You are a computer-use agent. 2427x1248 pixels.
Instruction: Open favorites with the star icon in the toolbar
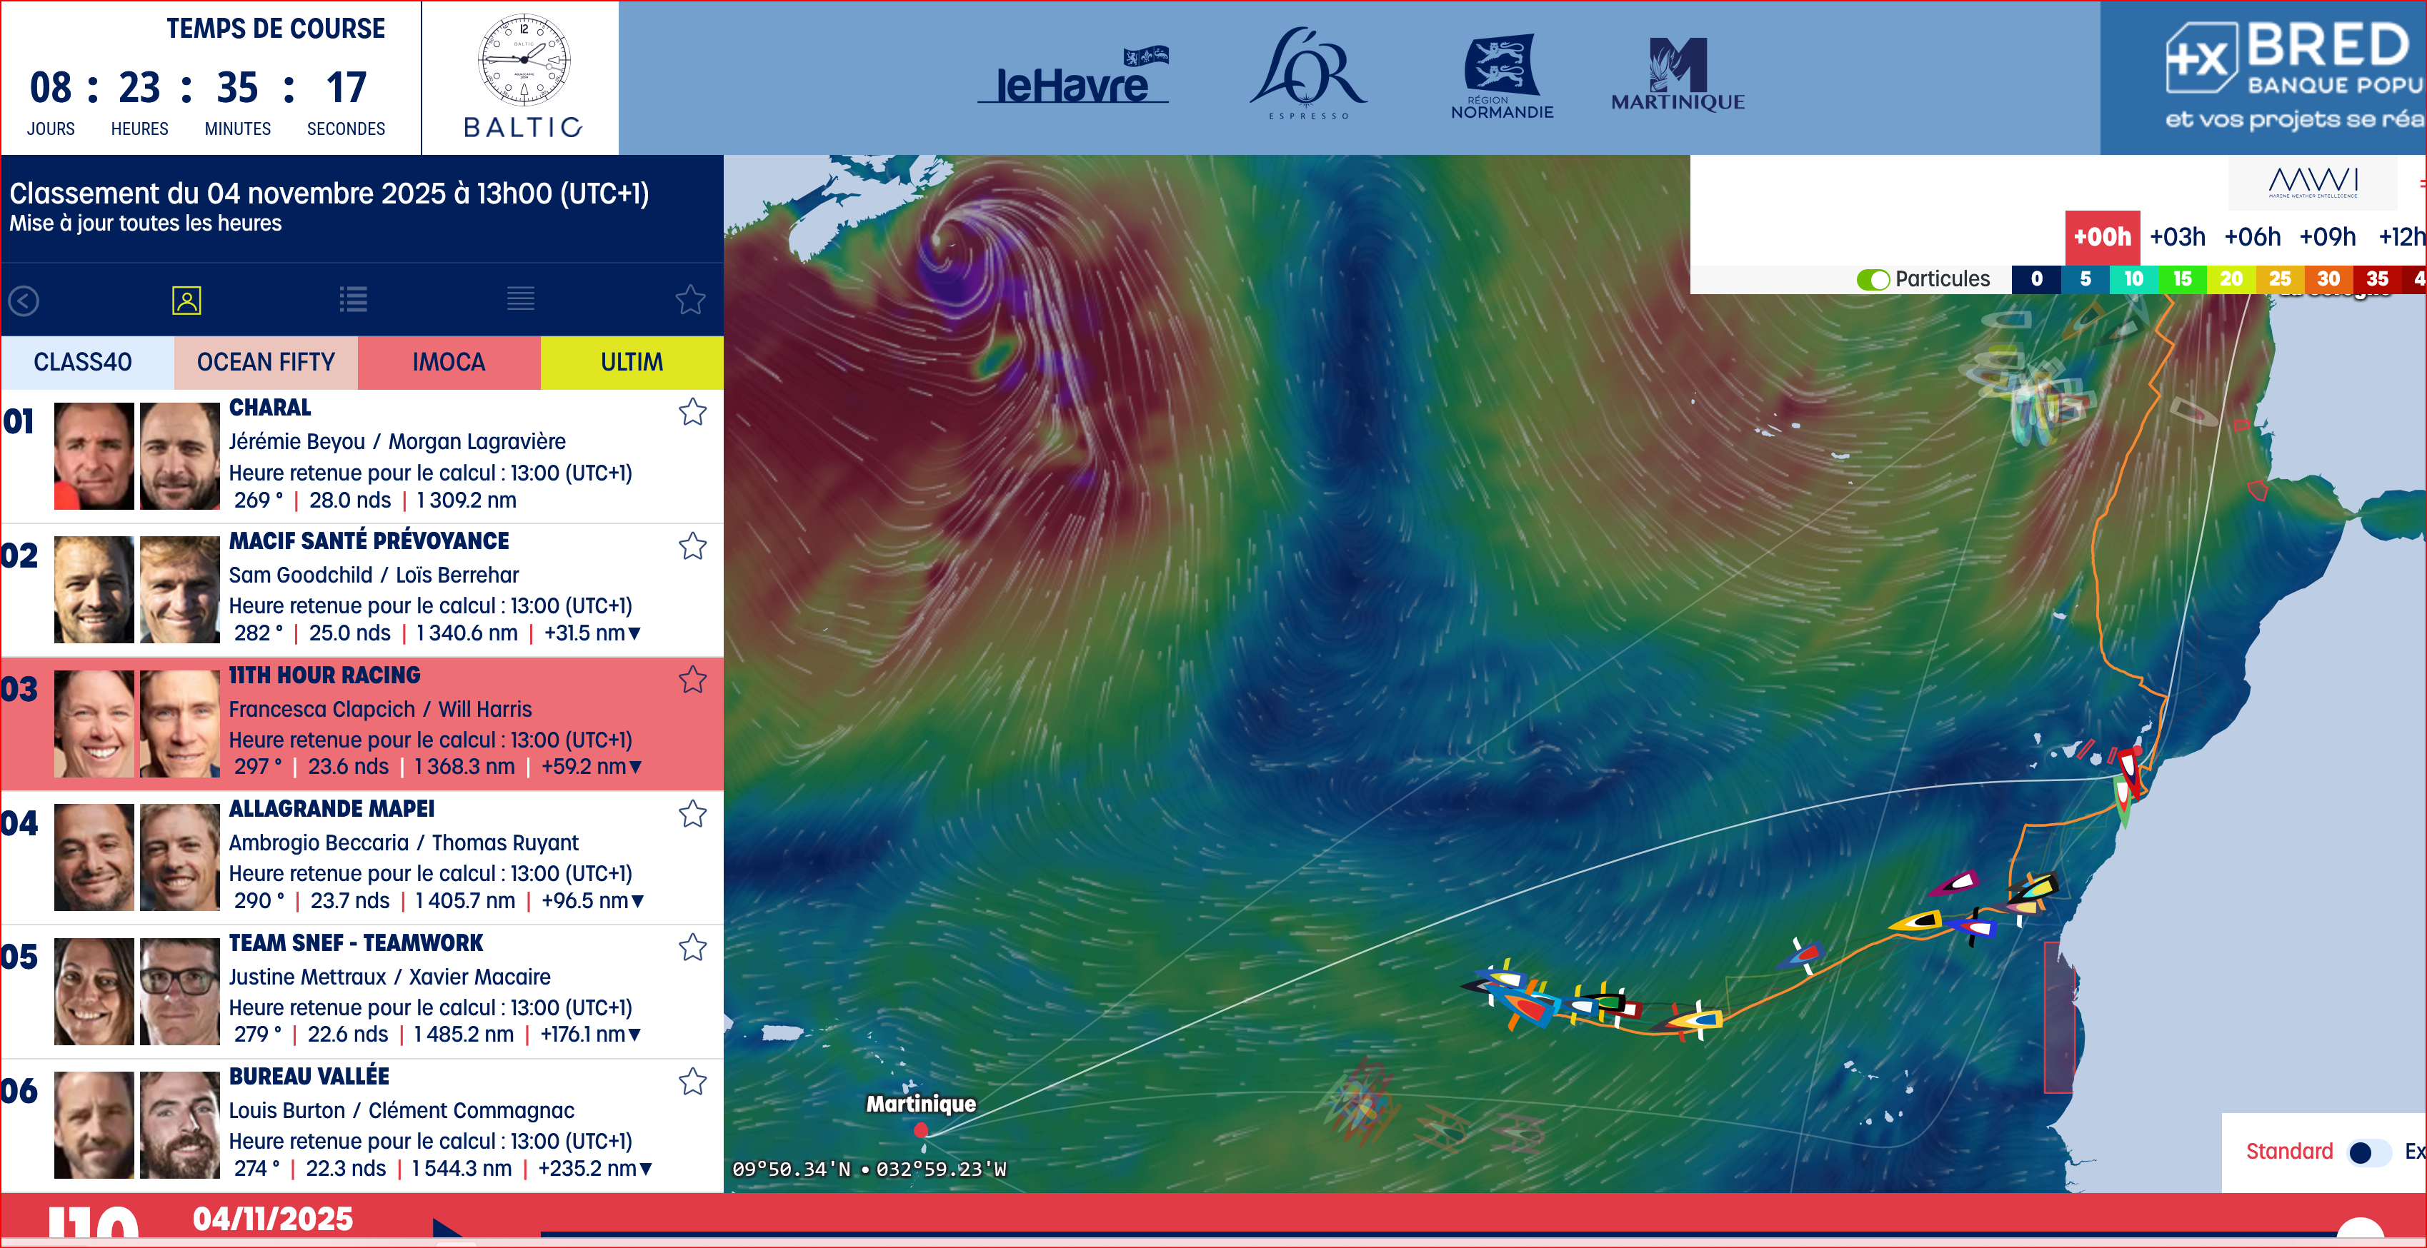pyautogui.click(x=689, y=301)
